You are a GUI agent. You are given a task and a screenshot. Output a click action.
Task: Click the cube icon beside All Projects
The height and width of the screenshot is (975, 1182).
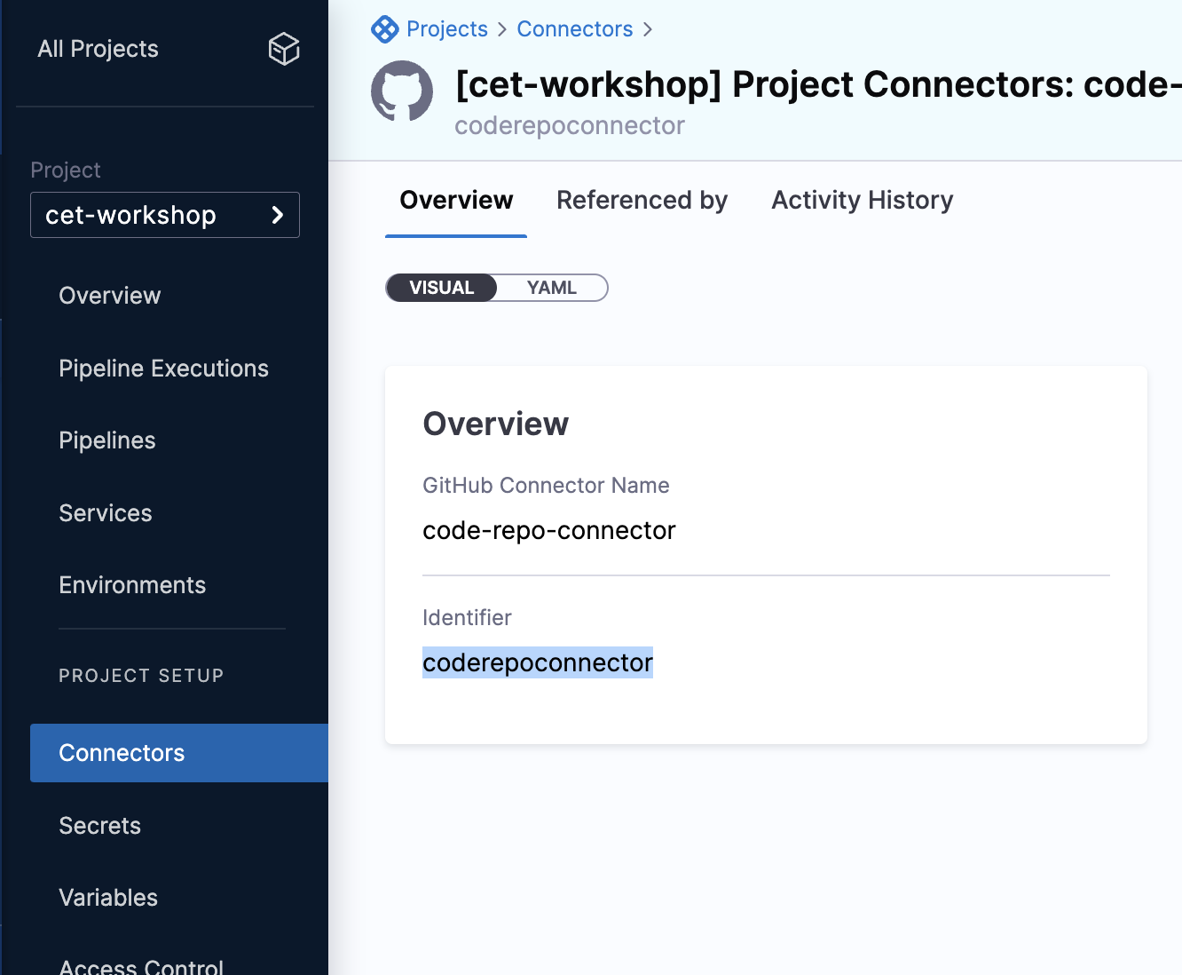(284, 49)
